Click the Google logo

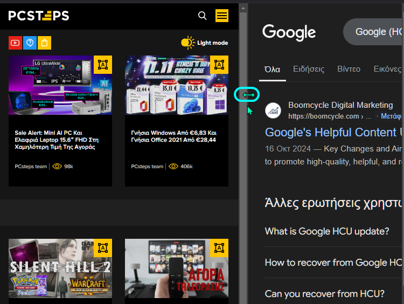pyautogui.click(x=289, y=32)
